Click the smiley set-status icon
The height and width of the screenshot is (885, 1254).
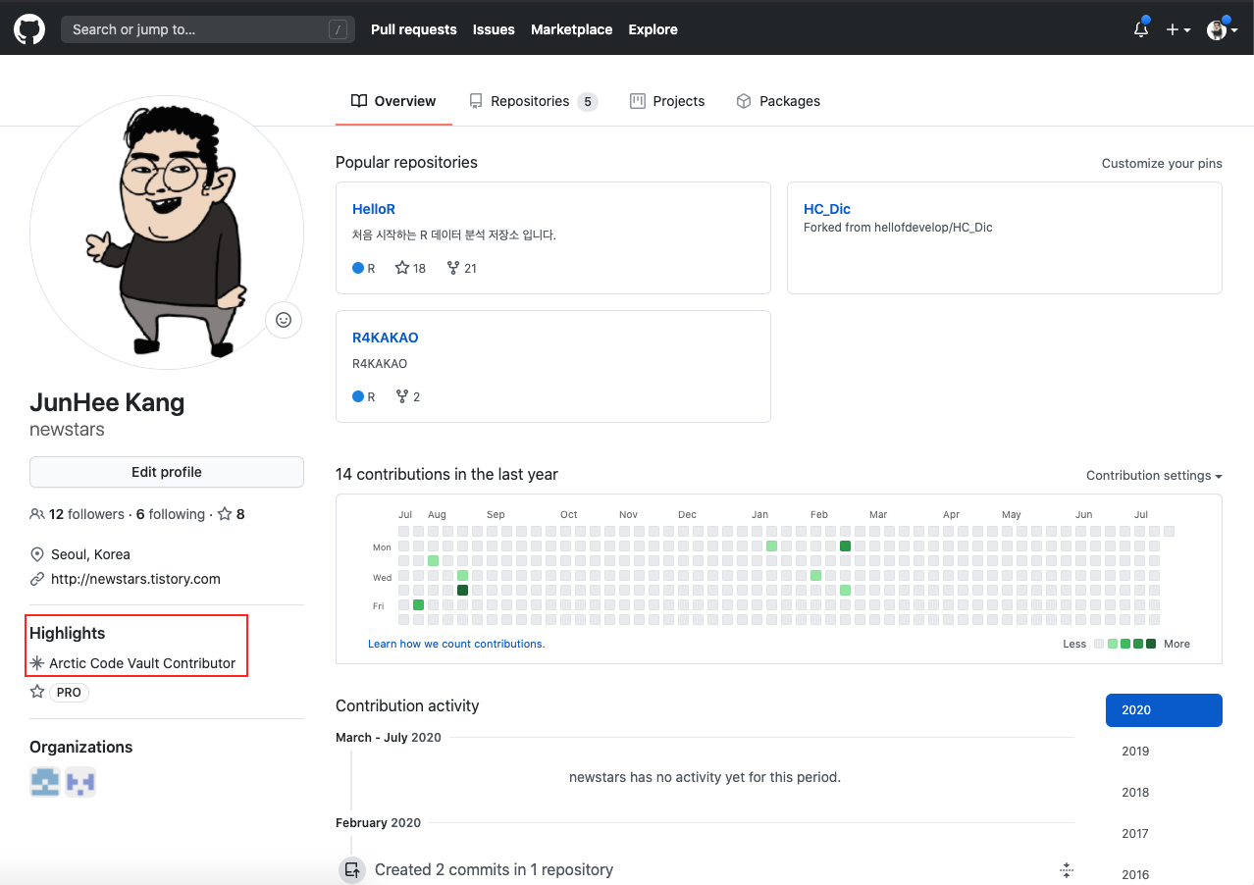284,320
